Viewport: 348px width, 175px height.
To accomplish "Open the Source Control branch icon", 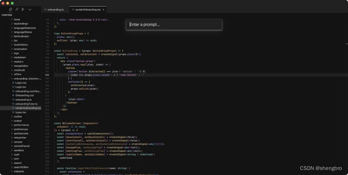I will pos(23,10).
